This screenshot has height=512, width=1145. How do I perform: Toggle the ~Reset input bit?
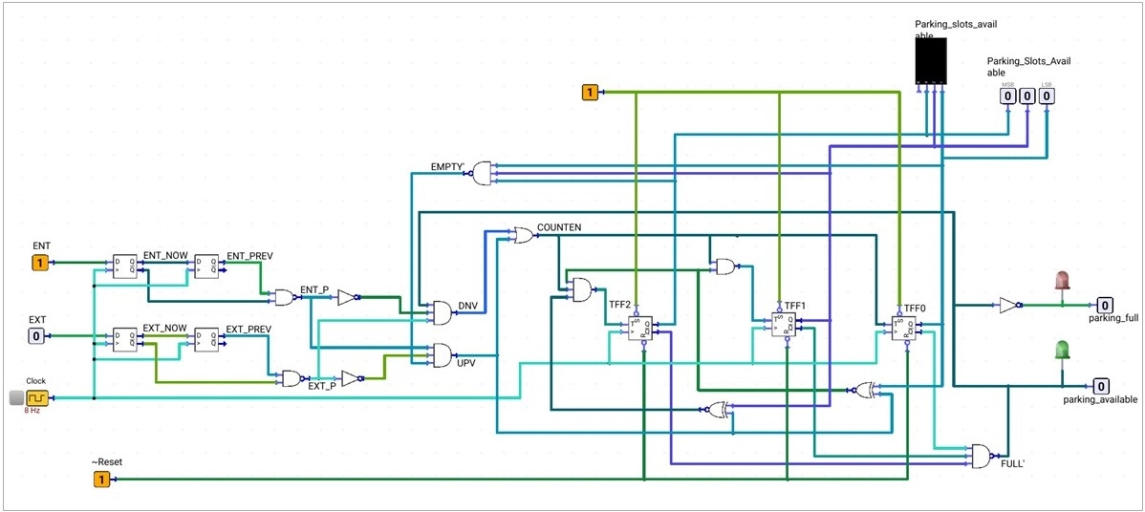101,480
